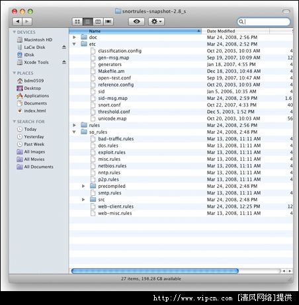Open the bdm0509 home folder

tap(34, 81)
